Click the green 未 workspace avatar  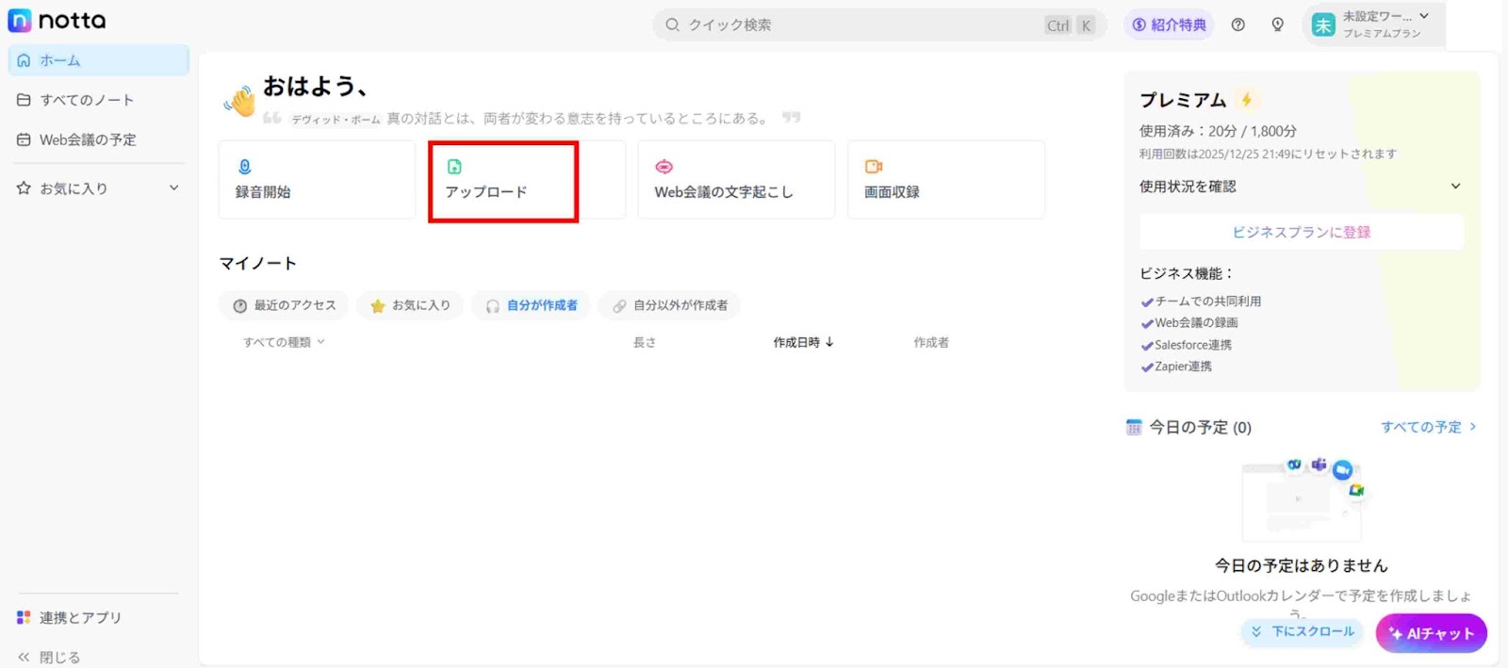pos(1323,25)
